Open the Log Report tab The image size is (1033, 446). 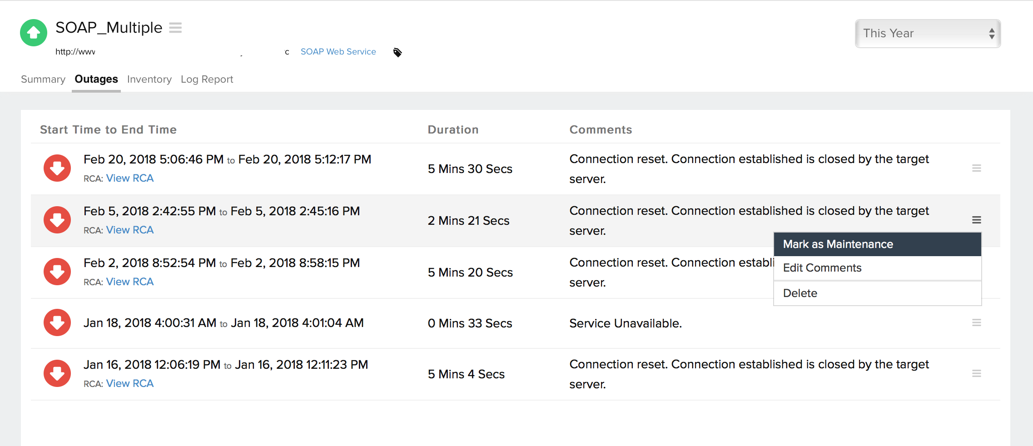click(x=207, y=79)
